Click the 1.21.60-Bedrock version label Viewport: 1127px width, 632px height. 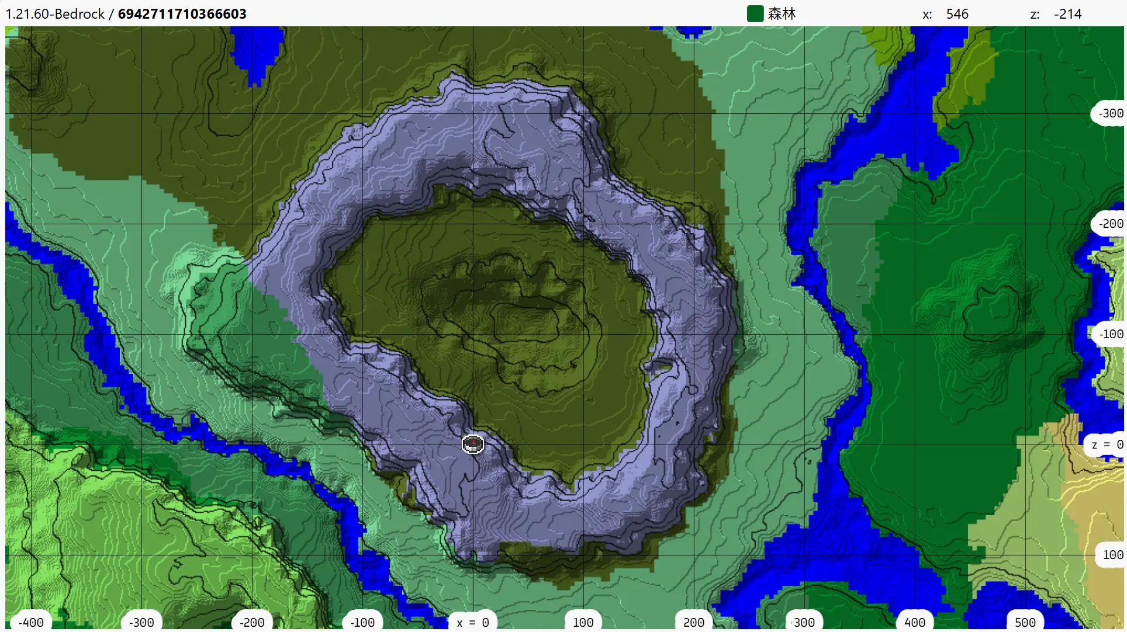tap(55, 14)
